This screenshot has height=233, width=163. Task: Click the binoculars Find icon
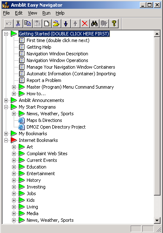(x=94, y=23)
